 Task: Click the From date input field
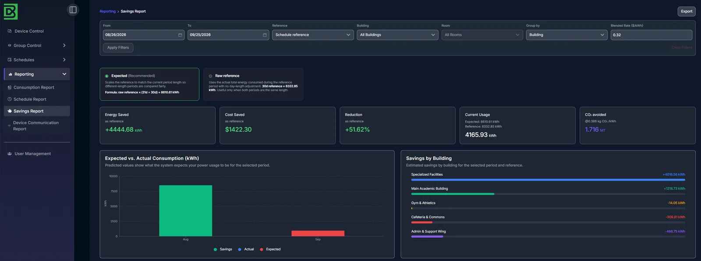click(143, 35)
